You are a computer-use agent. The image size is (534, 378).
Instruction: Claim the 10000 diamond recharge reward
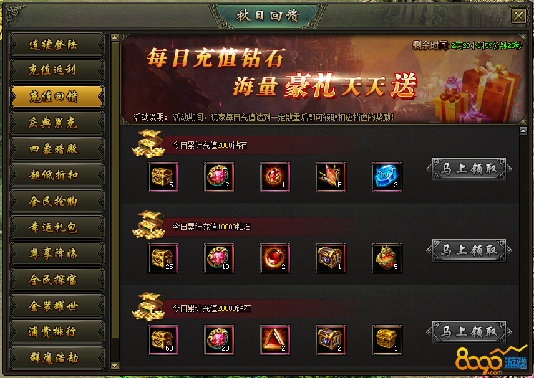tap(469, 250)
